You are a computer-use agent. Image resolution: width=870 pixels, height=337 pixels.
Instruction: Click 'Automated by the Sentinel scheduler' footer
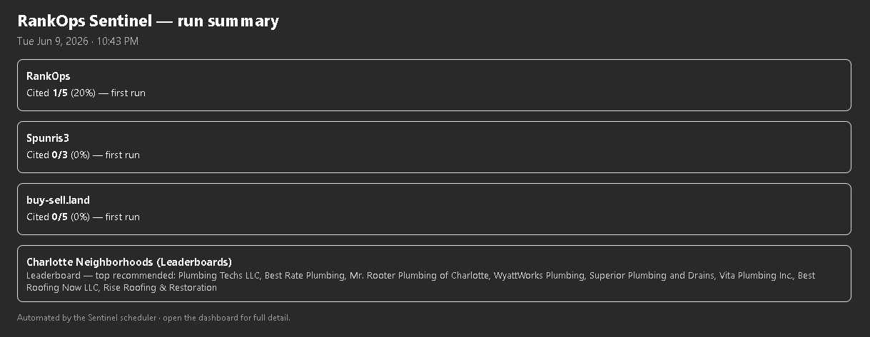[86, 318]
